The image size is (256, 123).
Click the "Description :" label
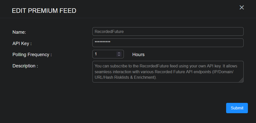coord(25,66)
